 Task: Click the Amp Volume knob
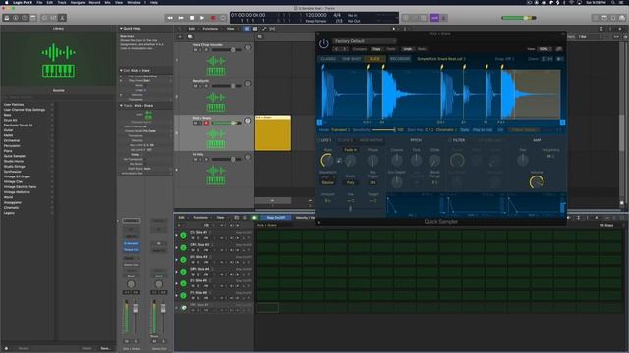[x=537, y=182]
